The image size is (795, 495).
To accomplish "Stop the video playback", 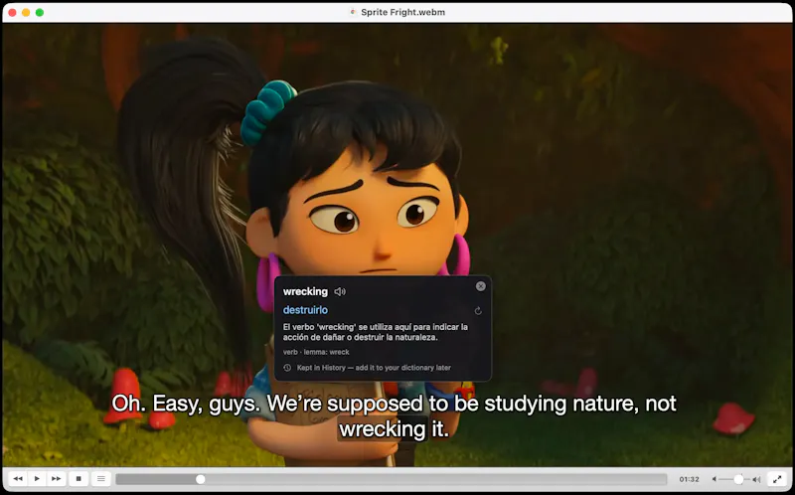I will 79,479.
